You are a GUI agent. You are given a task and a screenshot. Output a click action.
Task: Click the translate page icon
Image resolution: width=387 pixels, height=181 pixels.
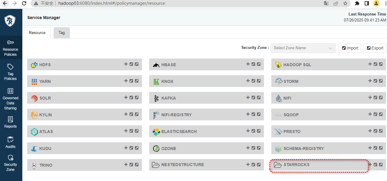(326, 4)
